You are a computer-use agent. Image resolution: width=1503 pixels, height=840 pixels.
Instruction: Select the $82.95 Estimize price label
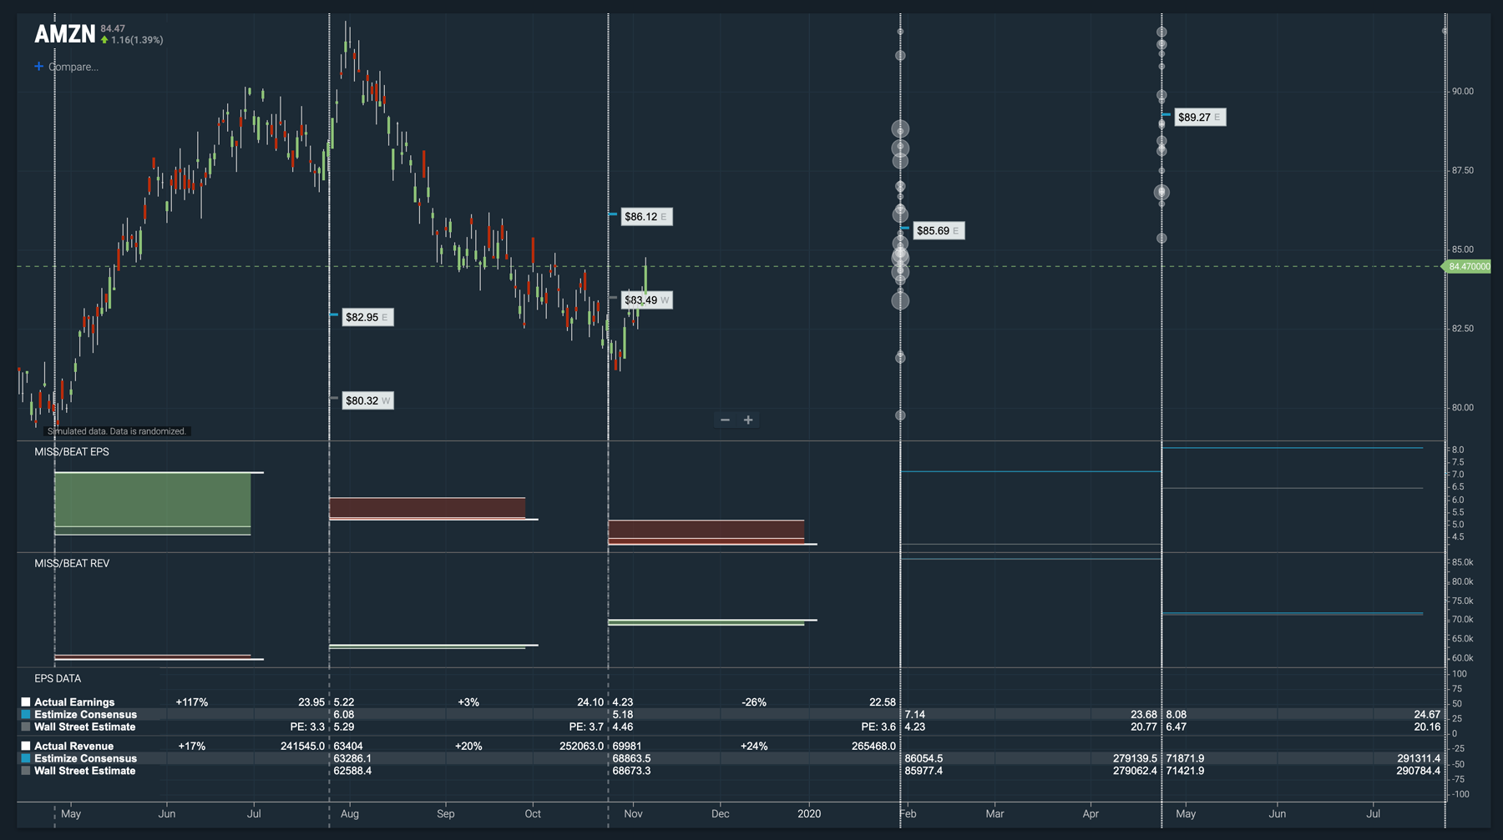[x=367, y=317]
